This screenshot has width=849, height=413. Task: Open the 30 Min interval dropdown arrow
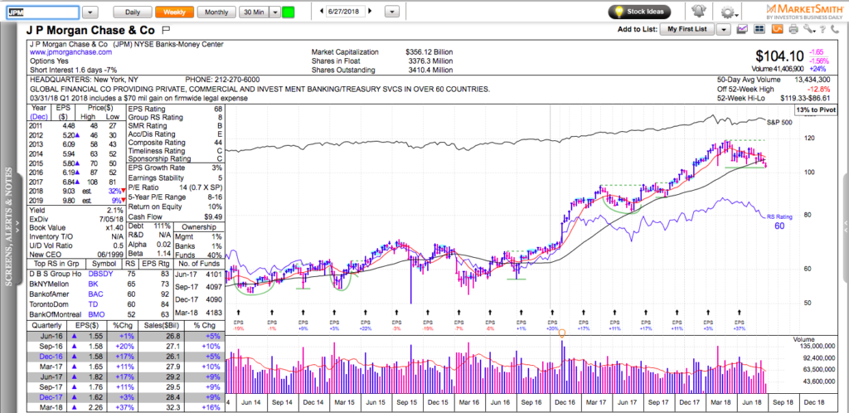275,12
